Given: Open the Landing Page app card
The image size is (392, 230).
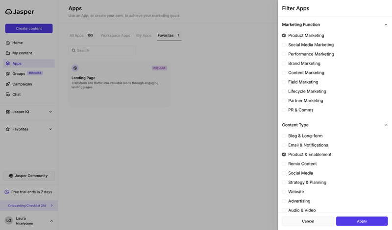Looking at the screenshot, I should [119, 84].
